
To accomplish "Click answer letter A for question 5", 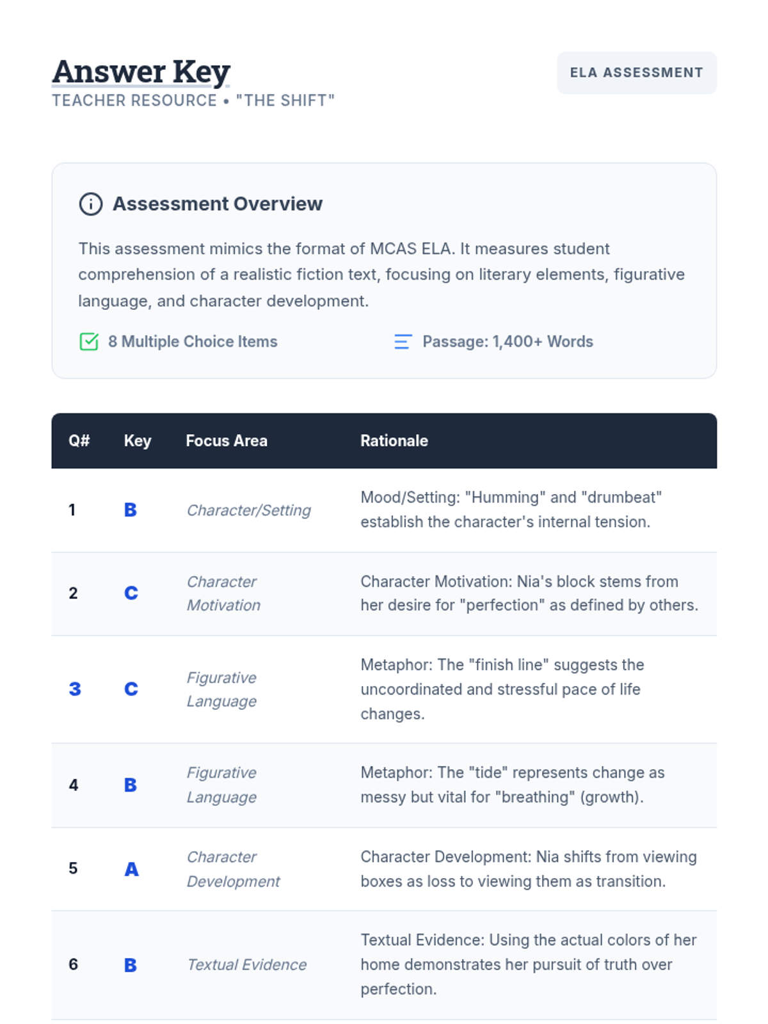I will coord(131,869).
